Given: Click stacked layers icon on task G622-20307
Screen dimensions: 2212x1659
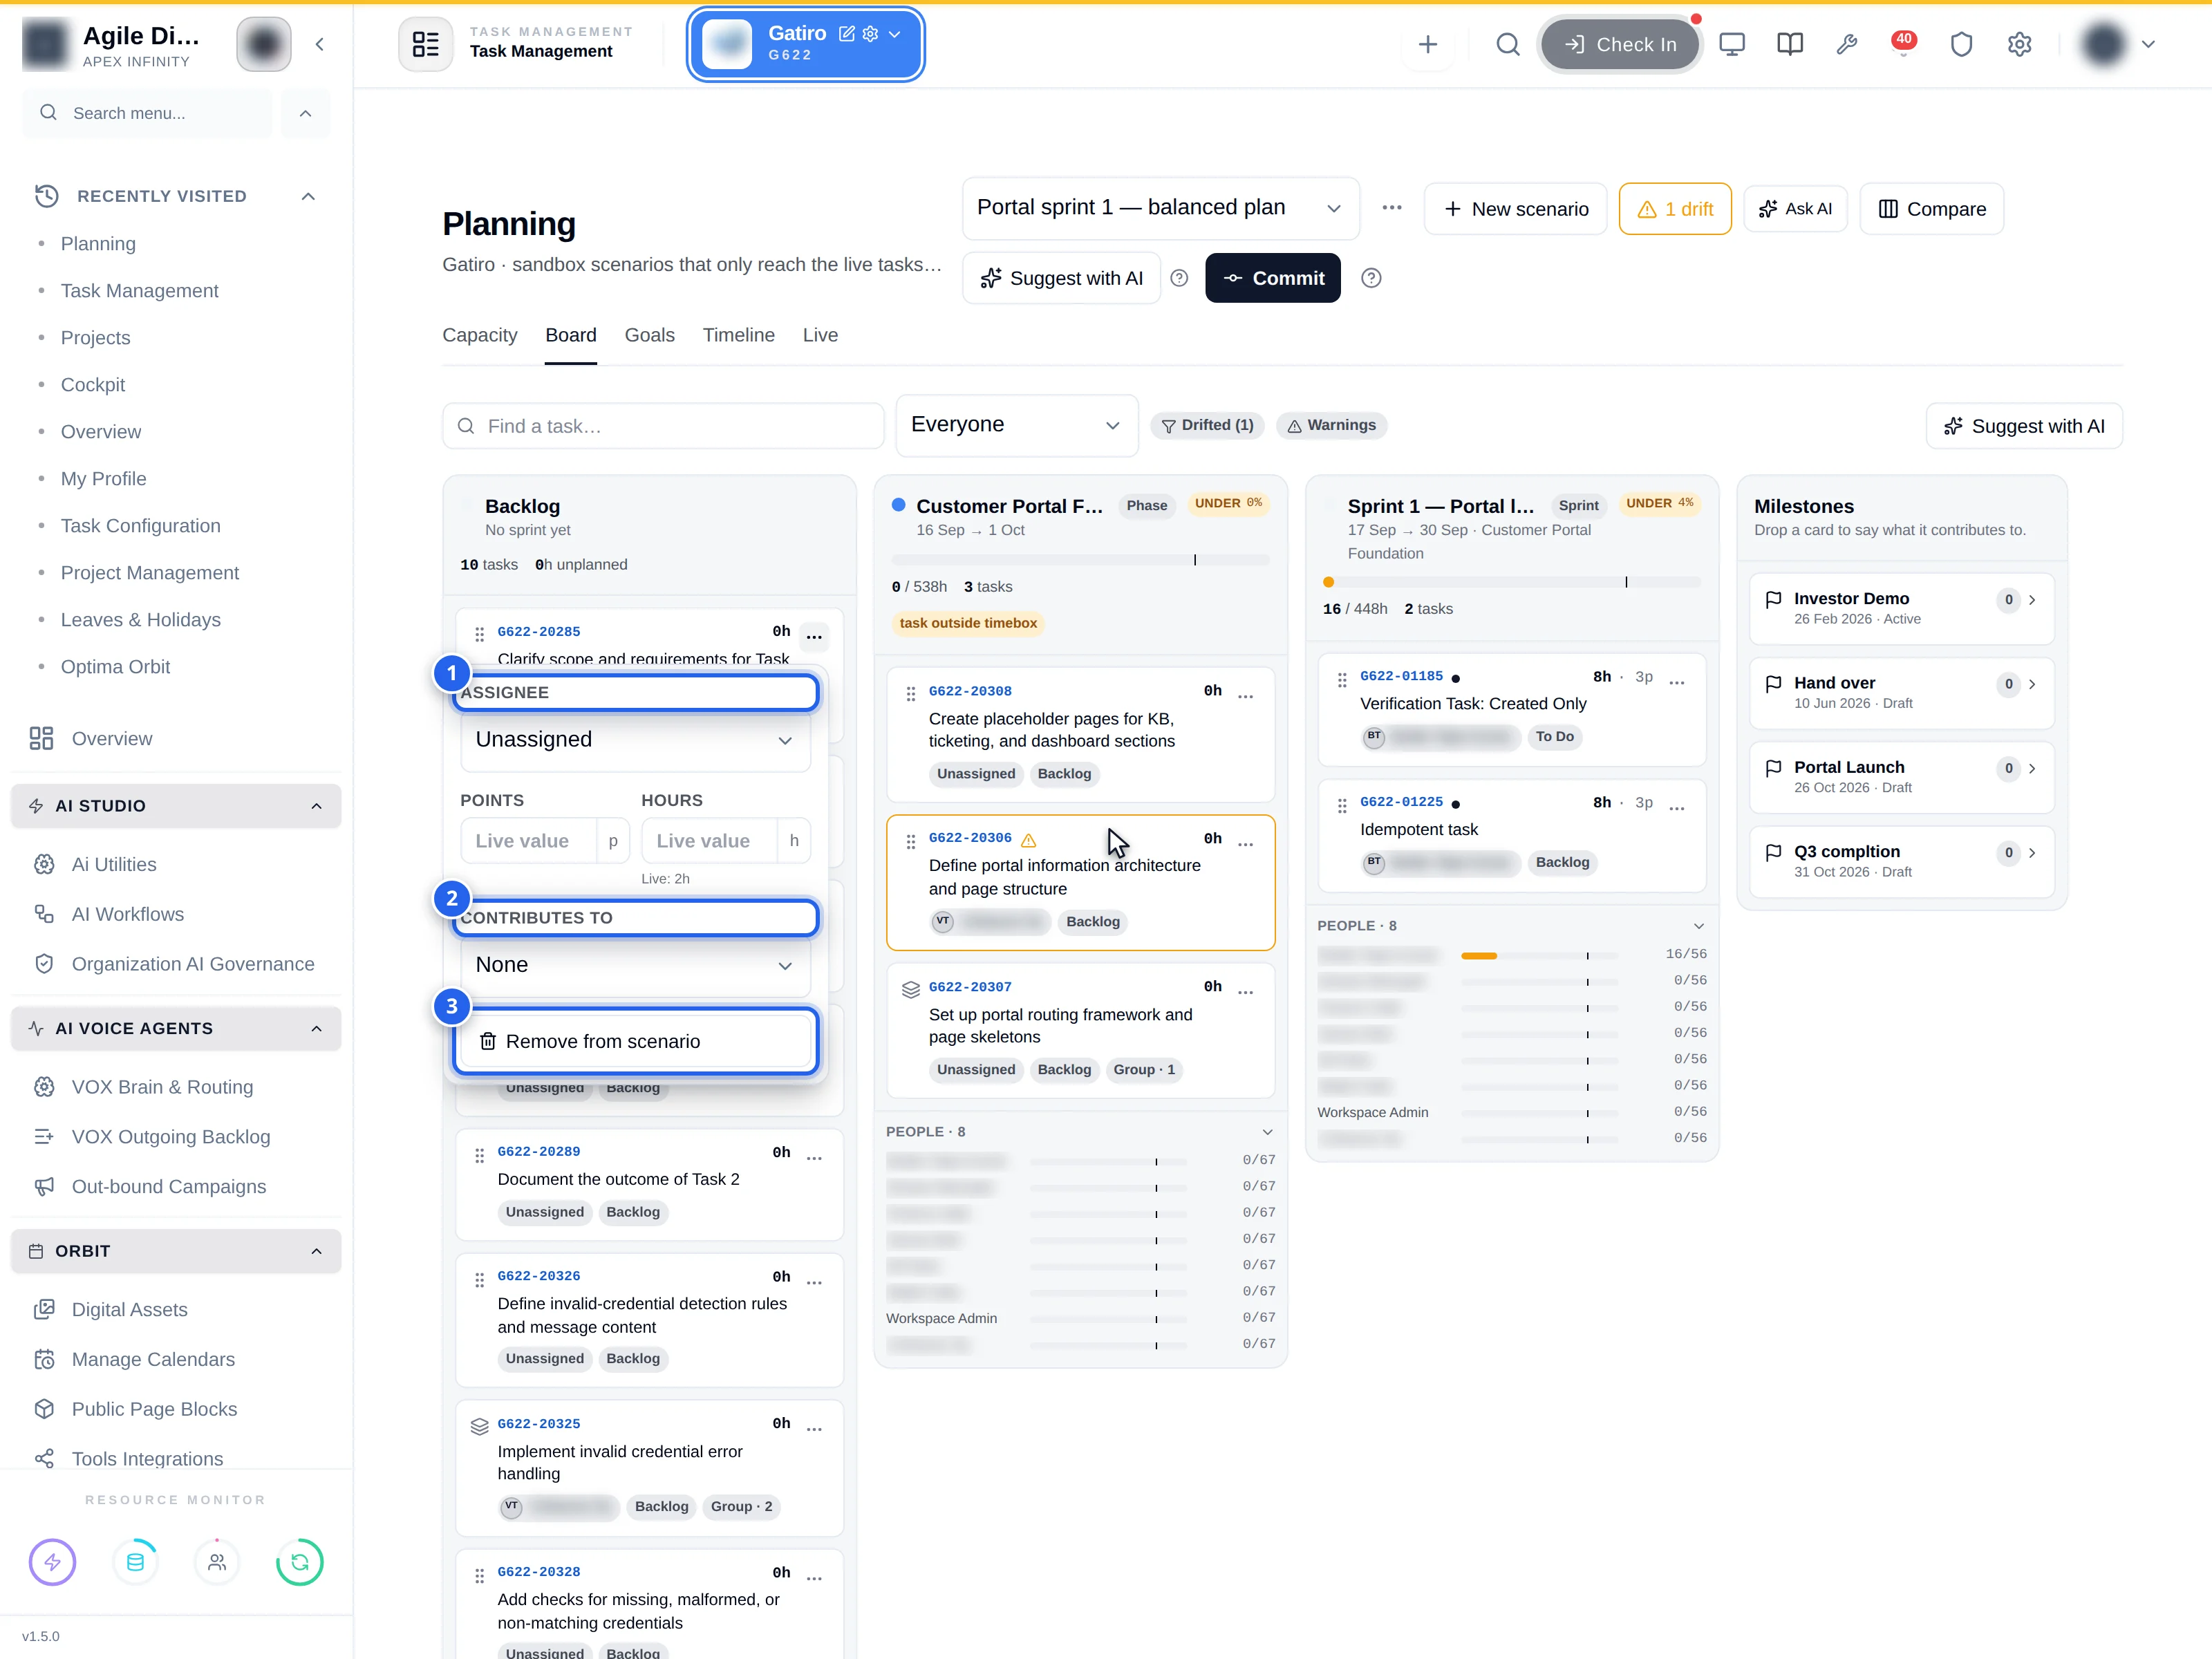Looking at the screenshot, I should pyautogui.click(x=910, y=989).
